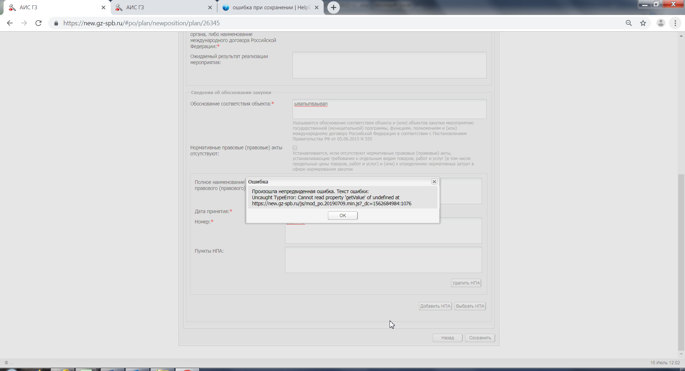Image resolution: width=685 pixels, height=371 pixels.
Task: Bookmark this page with the star
Action: (643, 23)
